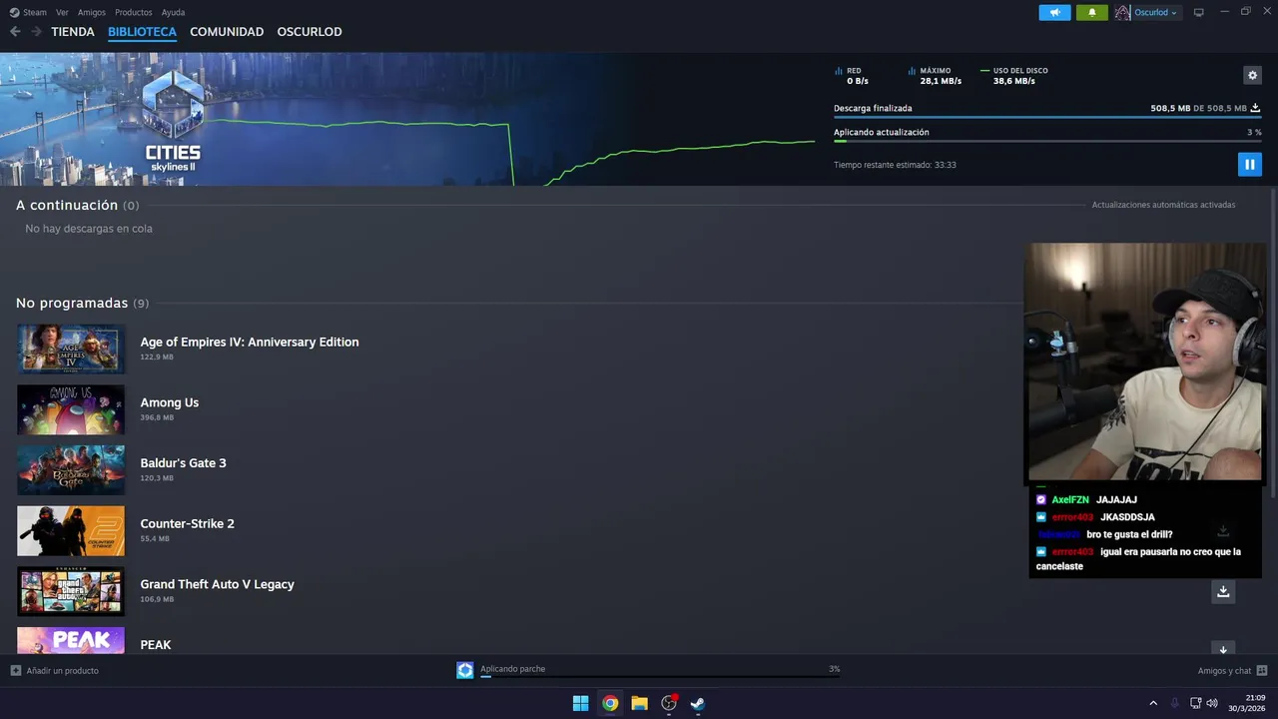Click Añadir un producto
Viewport: 1278px width, 719px height.
pyautogui.click(x=55, y=671)
